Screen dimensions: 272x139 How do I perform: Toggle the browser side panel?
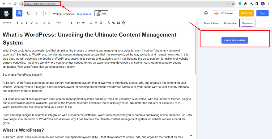[x=257, y=4]
